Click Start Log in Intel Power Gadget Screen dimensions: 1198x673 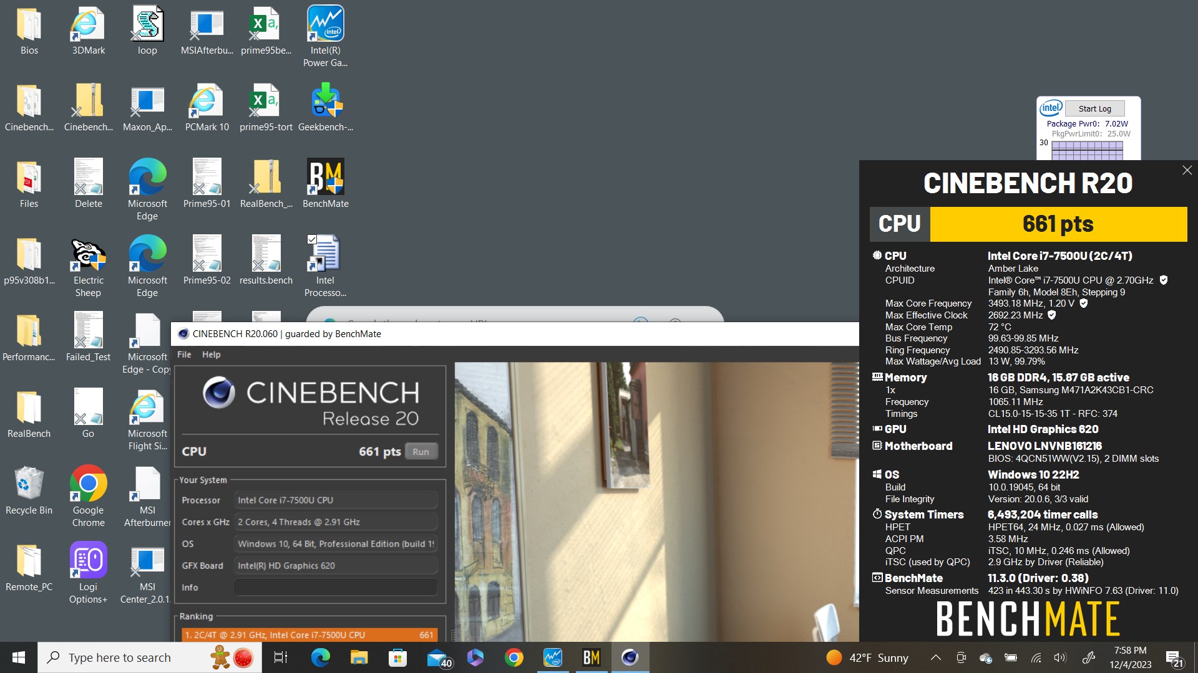tap(1094, 108)
